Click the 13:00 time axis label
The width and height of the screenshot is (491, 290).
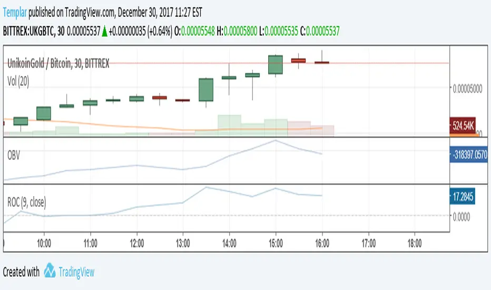[183, 243]
